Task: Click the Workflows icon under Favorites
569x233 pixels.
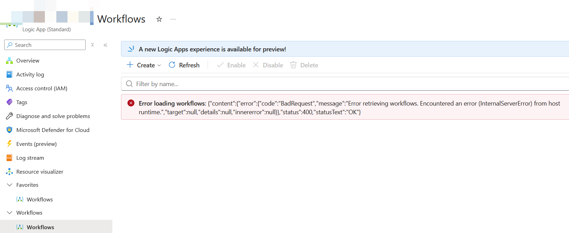Action: coord(20,199)
